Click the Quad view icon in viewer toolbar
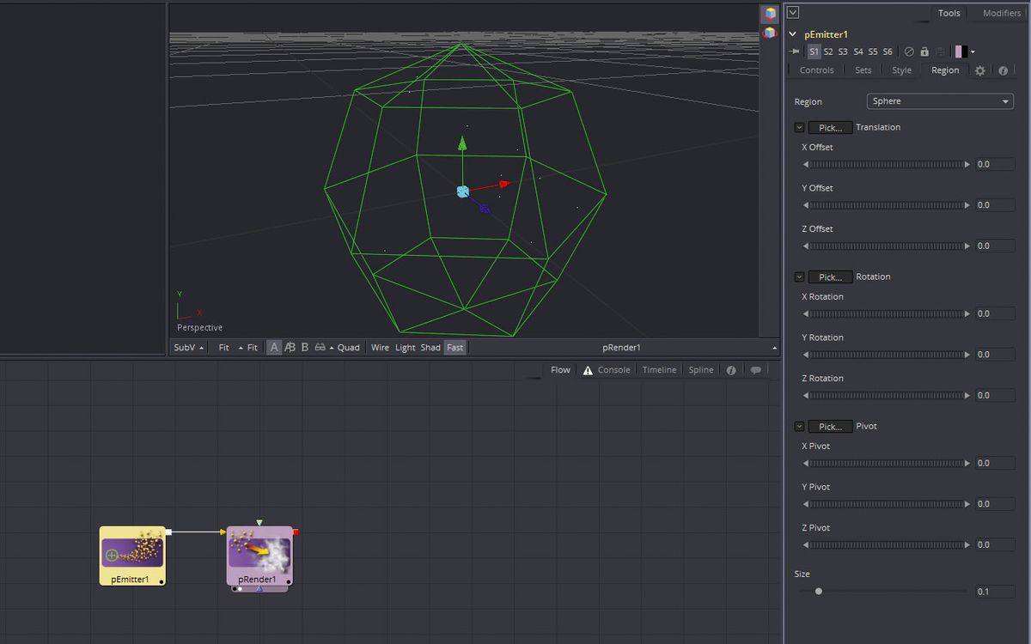This screenshot has width=1031, height=644. coord(349,347)
